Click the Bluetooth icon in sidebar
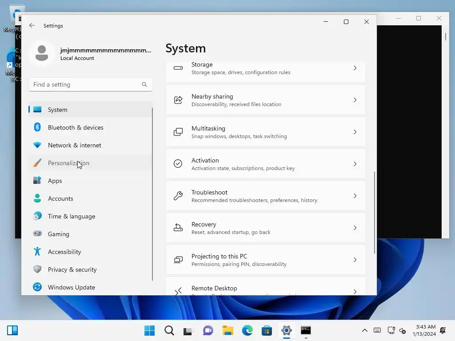Image resolution: width=455 pixels, height=341 pixels. click(37, 127)
